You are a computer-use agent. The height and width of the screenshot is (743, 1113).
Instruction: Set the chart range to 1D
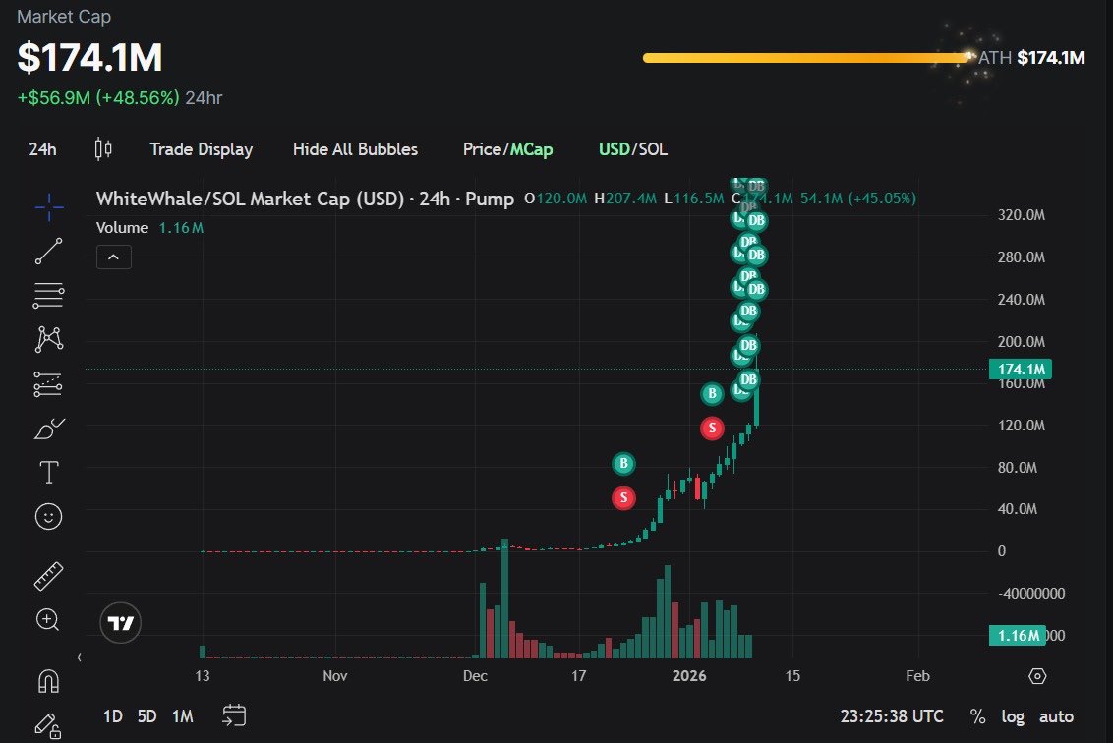(113, 716)
